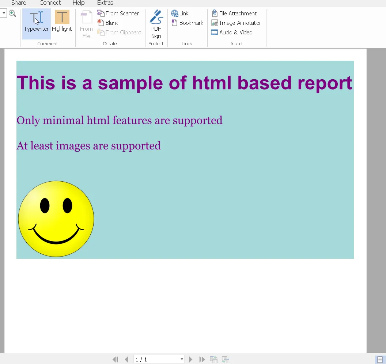Click the zoom in magnifier icon
386x364 pixels.
point(12,13)
